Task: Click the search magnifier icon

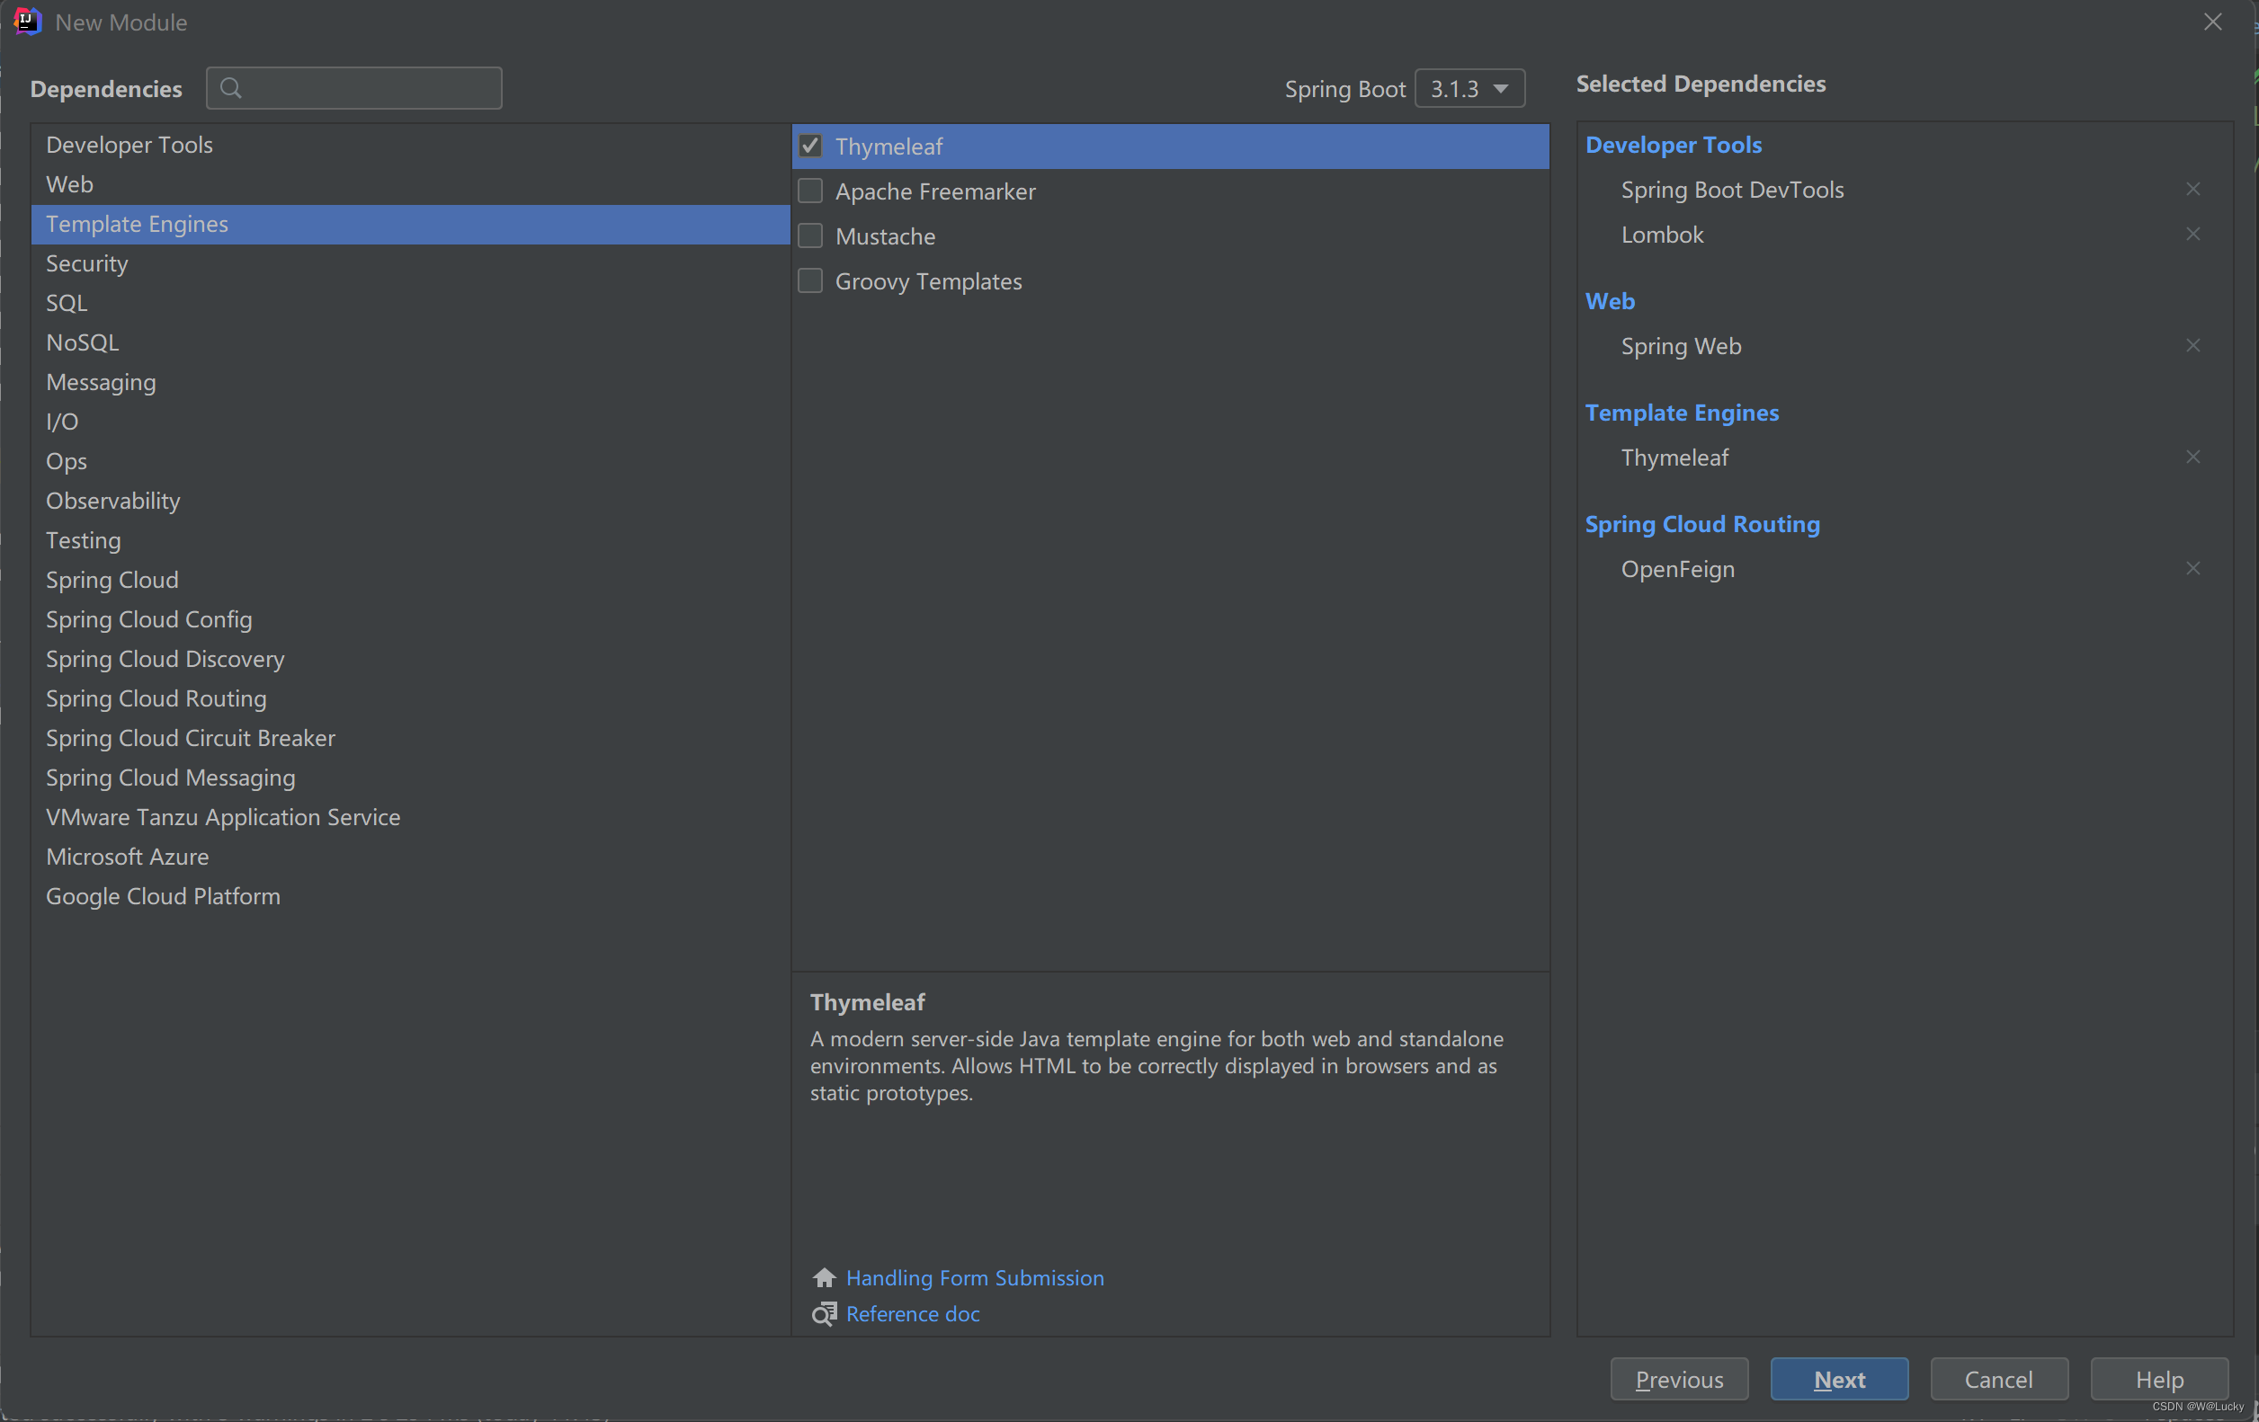Action: tap(231, 88)
